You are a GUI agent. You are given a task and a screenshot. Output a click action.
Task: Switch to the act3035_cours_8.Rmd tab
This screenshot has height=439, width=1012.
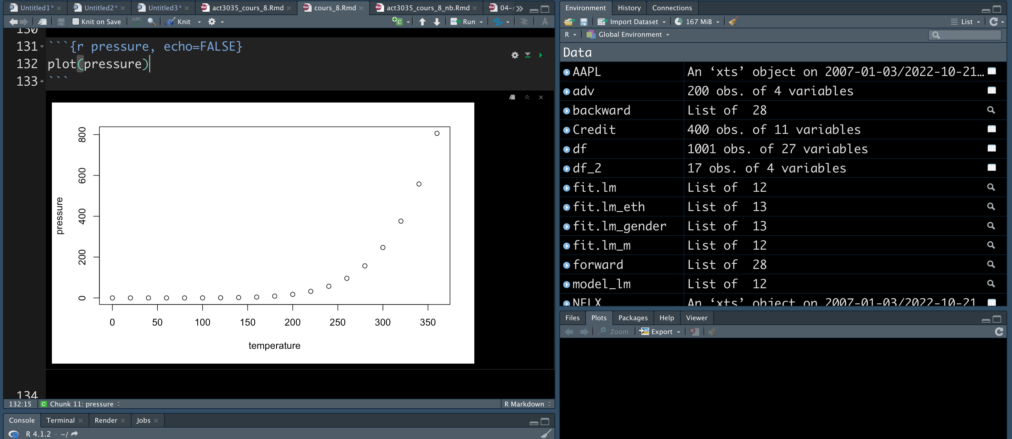coord(247,8)
